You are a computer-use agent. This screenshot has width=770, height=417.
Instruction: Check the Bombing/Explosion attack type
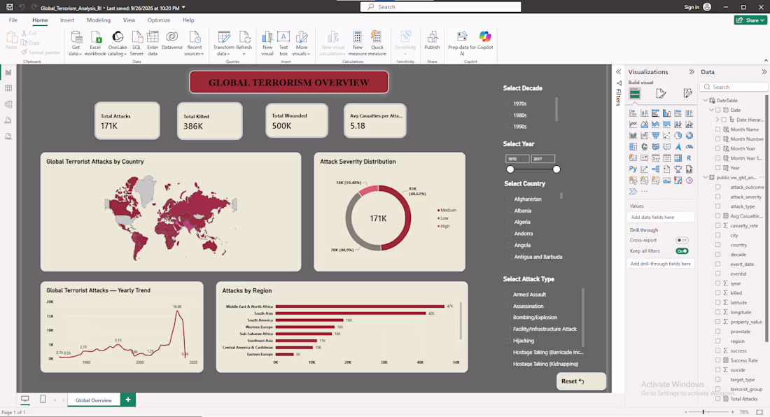(x=509, y=318)
